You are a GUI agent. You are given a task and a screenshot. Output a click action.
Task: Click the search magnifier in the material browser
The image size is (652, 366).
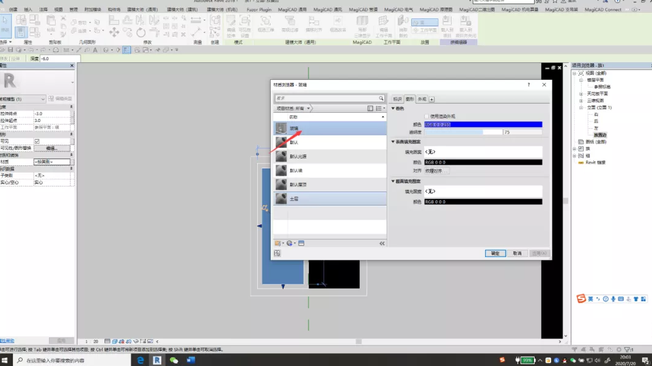381,98
